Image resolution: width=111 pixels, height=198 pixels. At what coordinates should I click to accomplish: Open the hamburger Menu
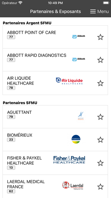point(99,11)
